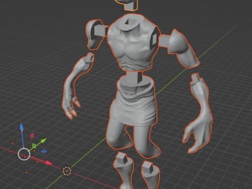The width and height of the screenshot is (252, 189).
Task: Click the red X-axis move arrow
Action: pos(49,163)
